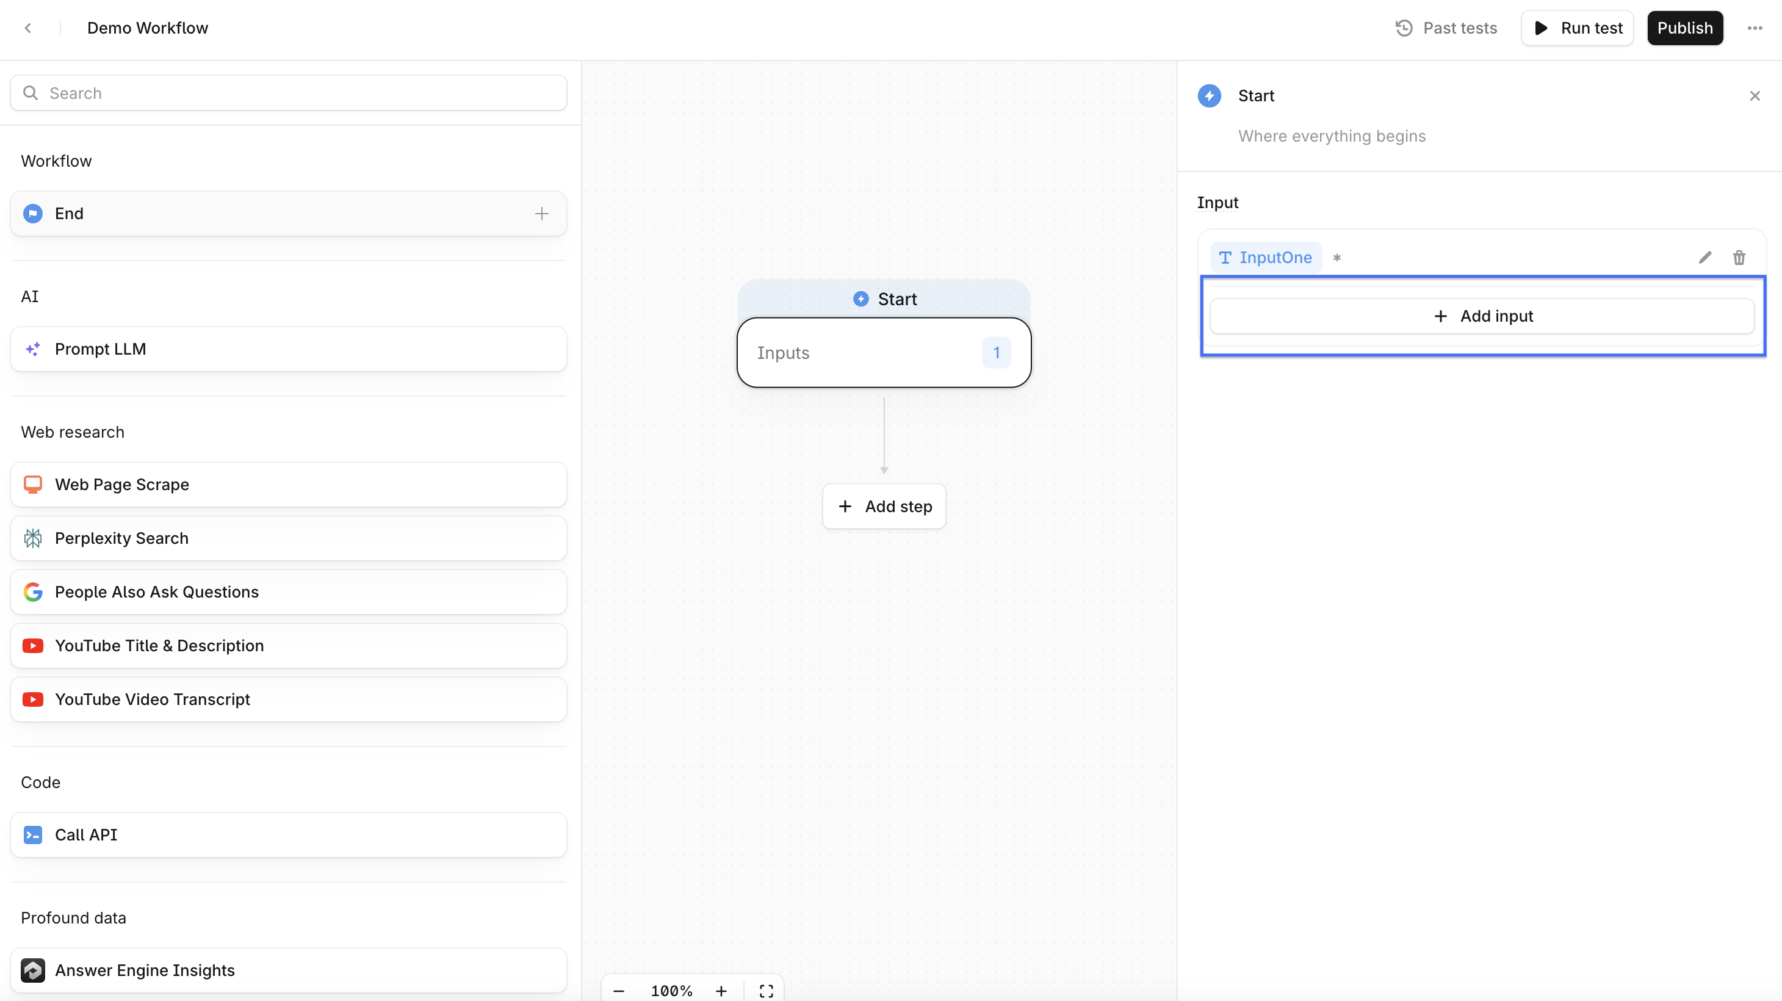Focus the Search steps field
1782x1001 pixels.
point(289,93)
